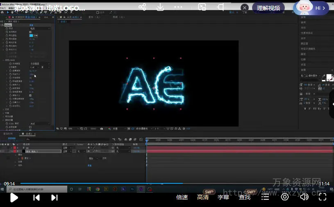Click the 理解视频 button
This screenshot has height=207, width=334.
[x=268, y=8]
